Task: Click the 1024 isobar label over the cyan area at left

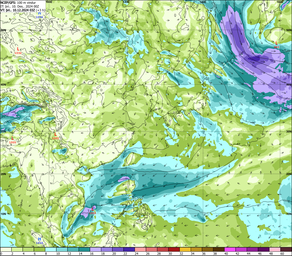Action: point(5,100)
